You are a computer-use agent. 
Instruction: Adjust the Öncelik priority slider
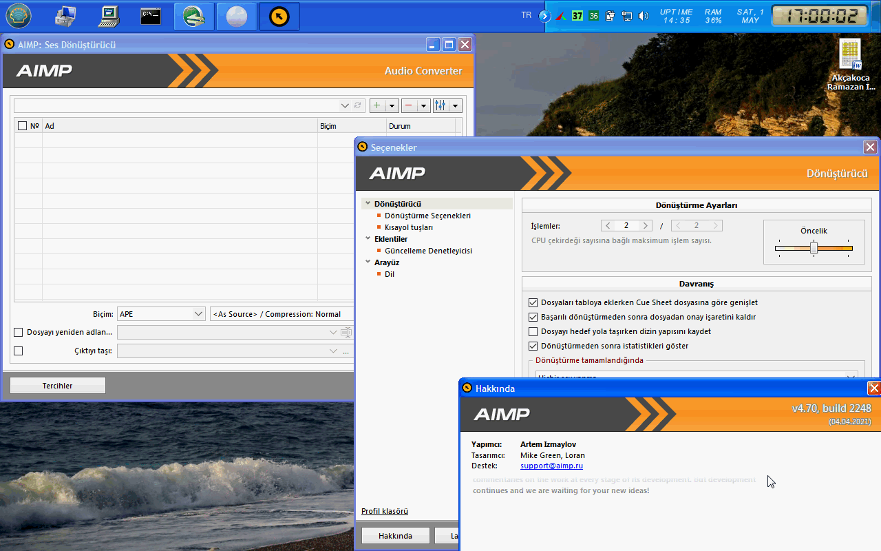tap(814, 248)
